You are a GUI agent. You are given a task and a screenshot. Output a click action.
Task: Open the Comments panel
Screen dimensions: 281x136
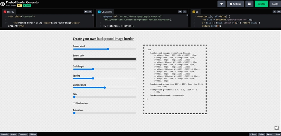click(x=23, y=134)
